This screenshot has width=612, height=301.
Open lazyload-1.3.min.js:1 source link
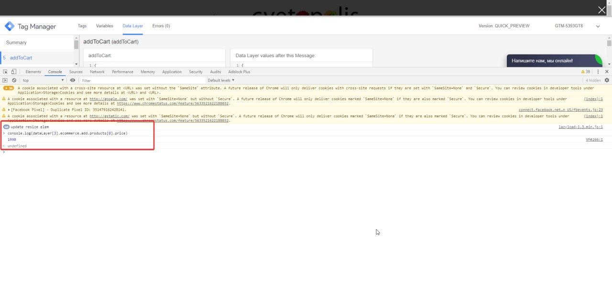point(580,127)
